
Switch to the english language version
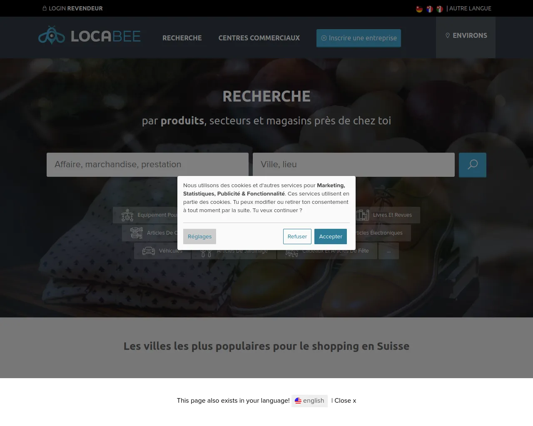tap(309, 401)
